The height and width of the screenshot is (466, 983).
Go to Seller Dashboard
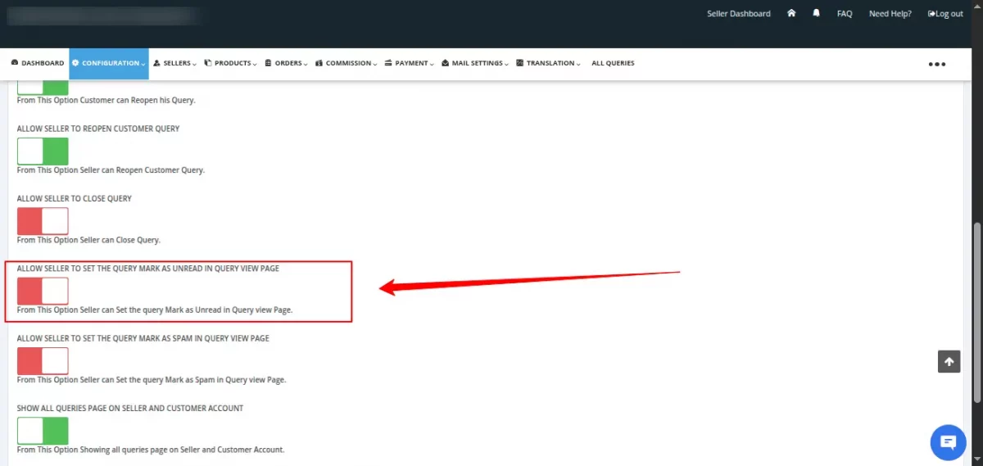click(x=739, y=14)
